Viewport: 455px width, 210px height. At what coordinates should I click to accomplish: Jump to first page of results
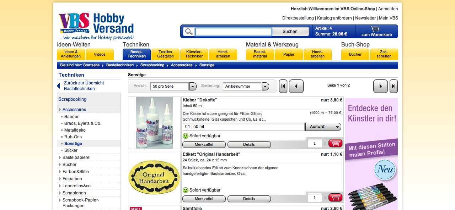pyautogui.click(x=283, y=86)
